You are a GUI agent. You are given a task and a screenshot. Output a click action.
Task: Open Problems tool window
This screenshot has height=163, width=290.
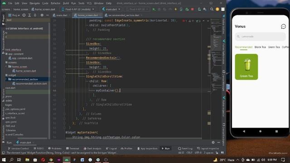tap(55, 149)
